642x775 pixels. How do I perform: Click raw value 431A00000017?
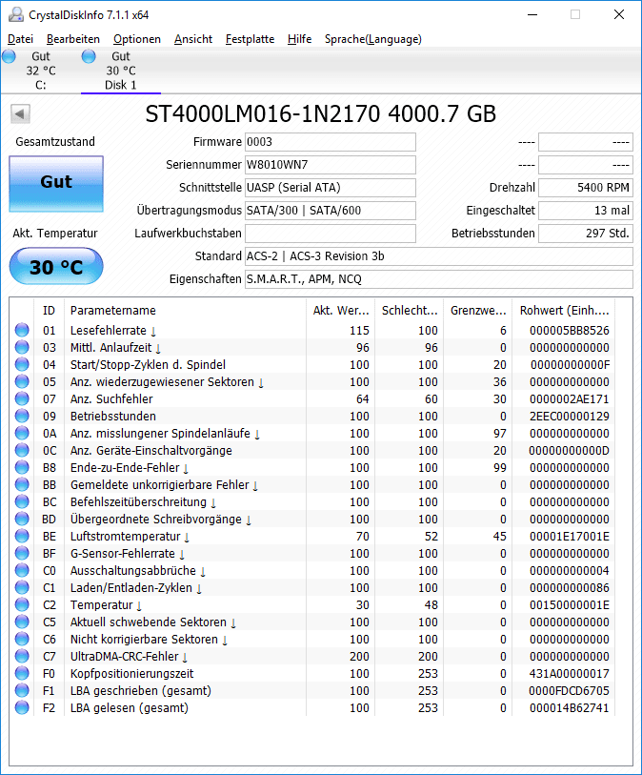tap(570, 674)
